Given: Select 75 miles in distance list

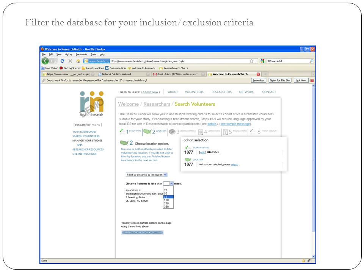Looking at the screenshot, I should point(168,197).
